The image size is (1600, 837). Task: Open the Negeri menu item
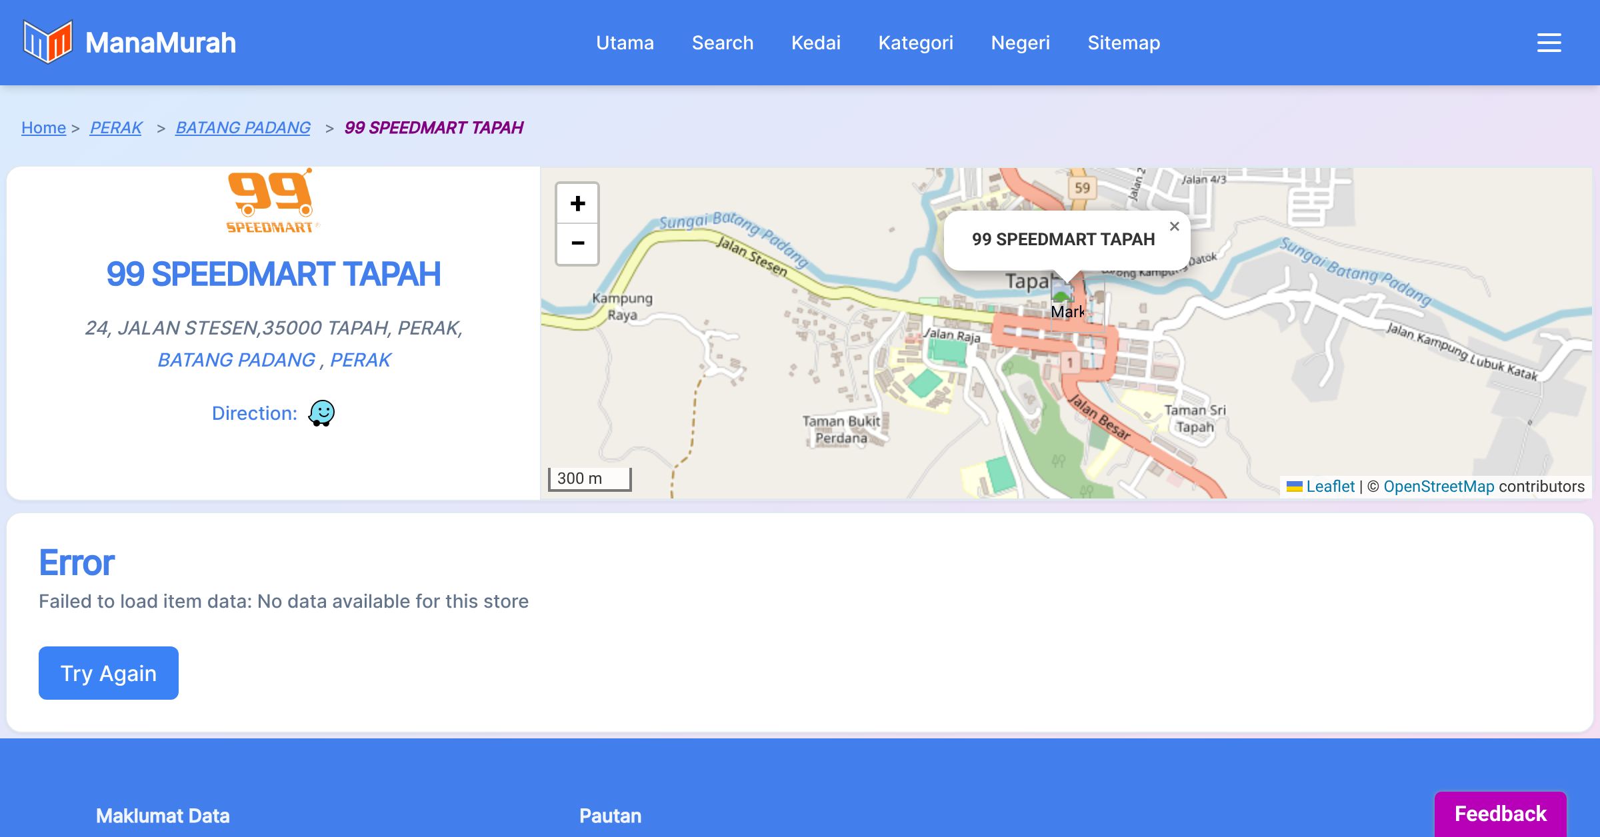tap(1020, 43)
